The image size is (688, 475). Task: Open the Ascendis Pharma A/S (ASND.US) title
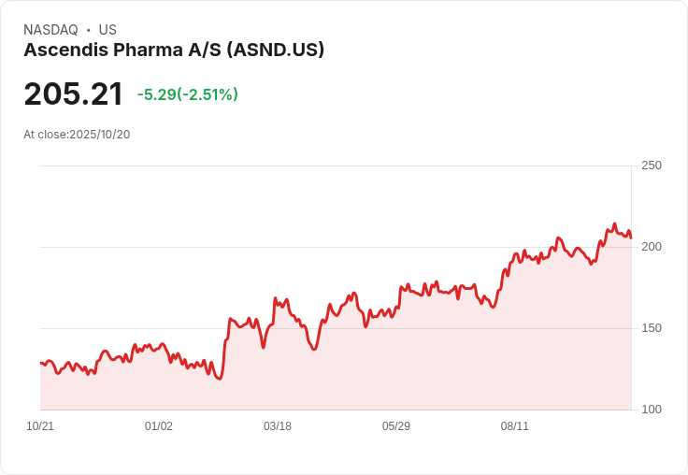(x=174, y=50)
